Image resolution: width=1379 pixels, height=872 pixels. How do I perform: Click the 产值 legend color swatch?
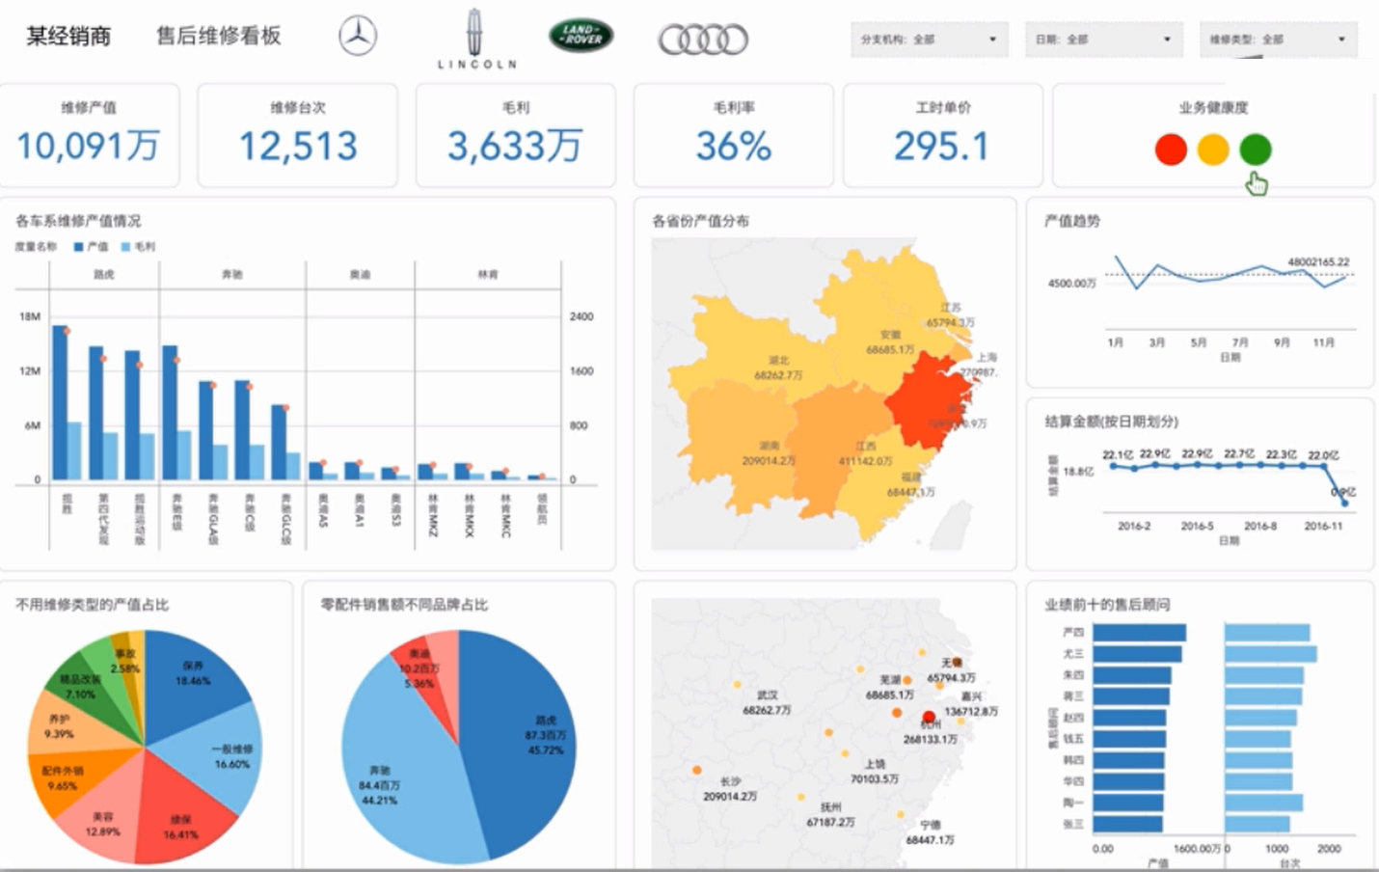(79, 247)
